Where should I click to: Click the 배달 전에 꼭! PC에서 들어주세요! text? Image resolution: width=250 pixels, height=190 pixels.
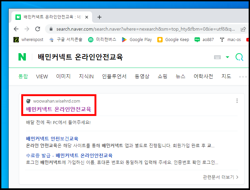tap(58, 122)
